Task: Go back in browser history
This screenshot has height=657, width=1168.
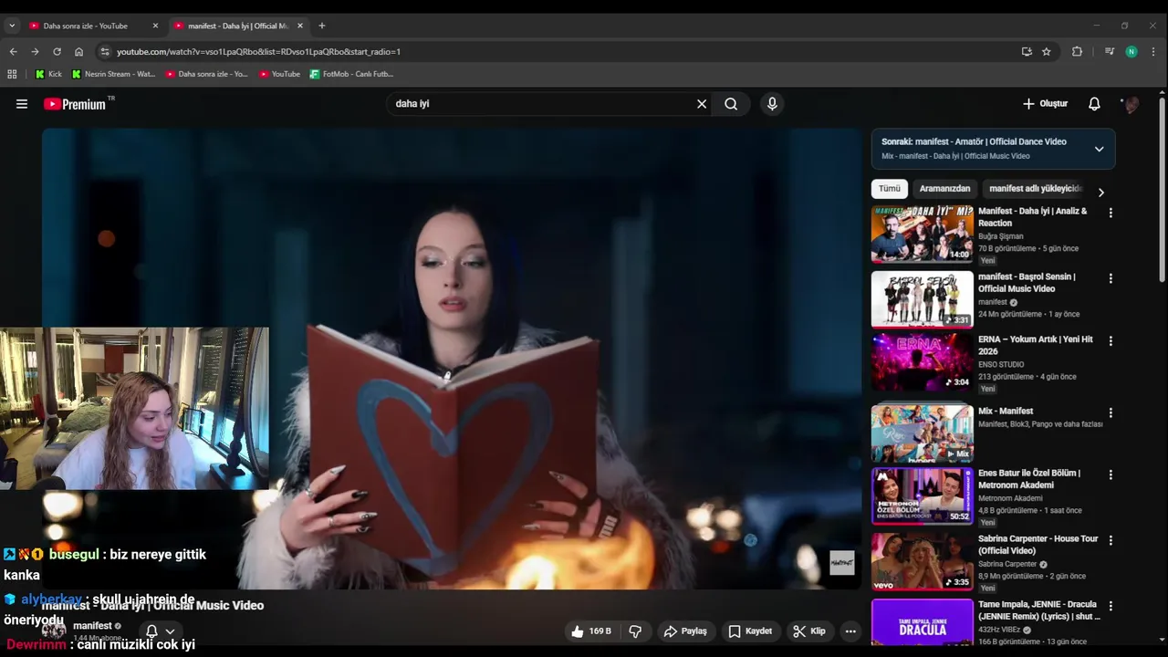Action: click(x=14, y=52)
